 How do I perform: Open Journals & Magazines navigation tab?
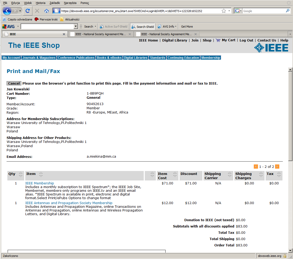[39, 58]
